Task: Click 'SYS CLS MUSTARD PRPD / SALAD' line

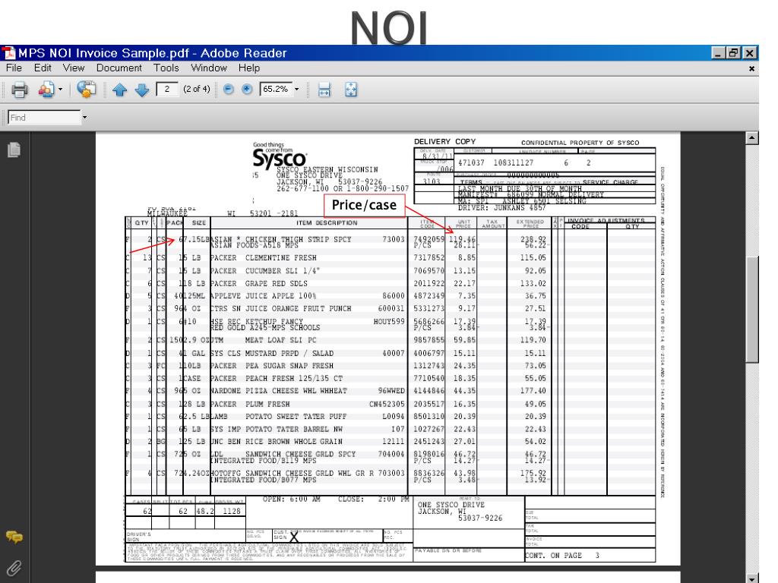Action: (x=272, y=354)
